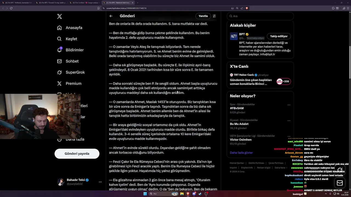
Task: Expand Daha fazla footer links menu
Action: (281, 167)
